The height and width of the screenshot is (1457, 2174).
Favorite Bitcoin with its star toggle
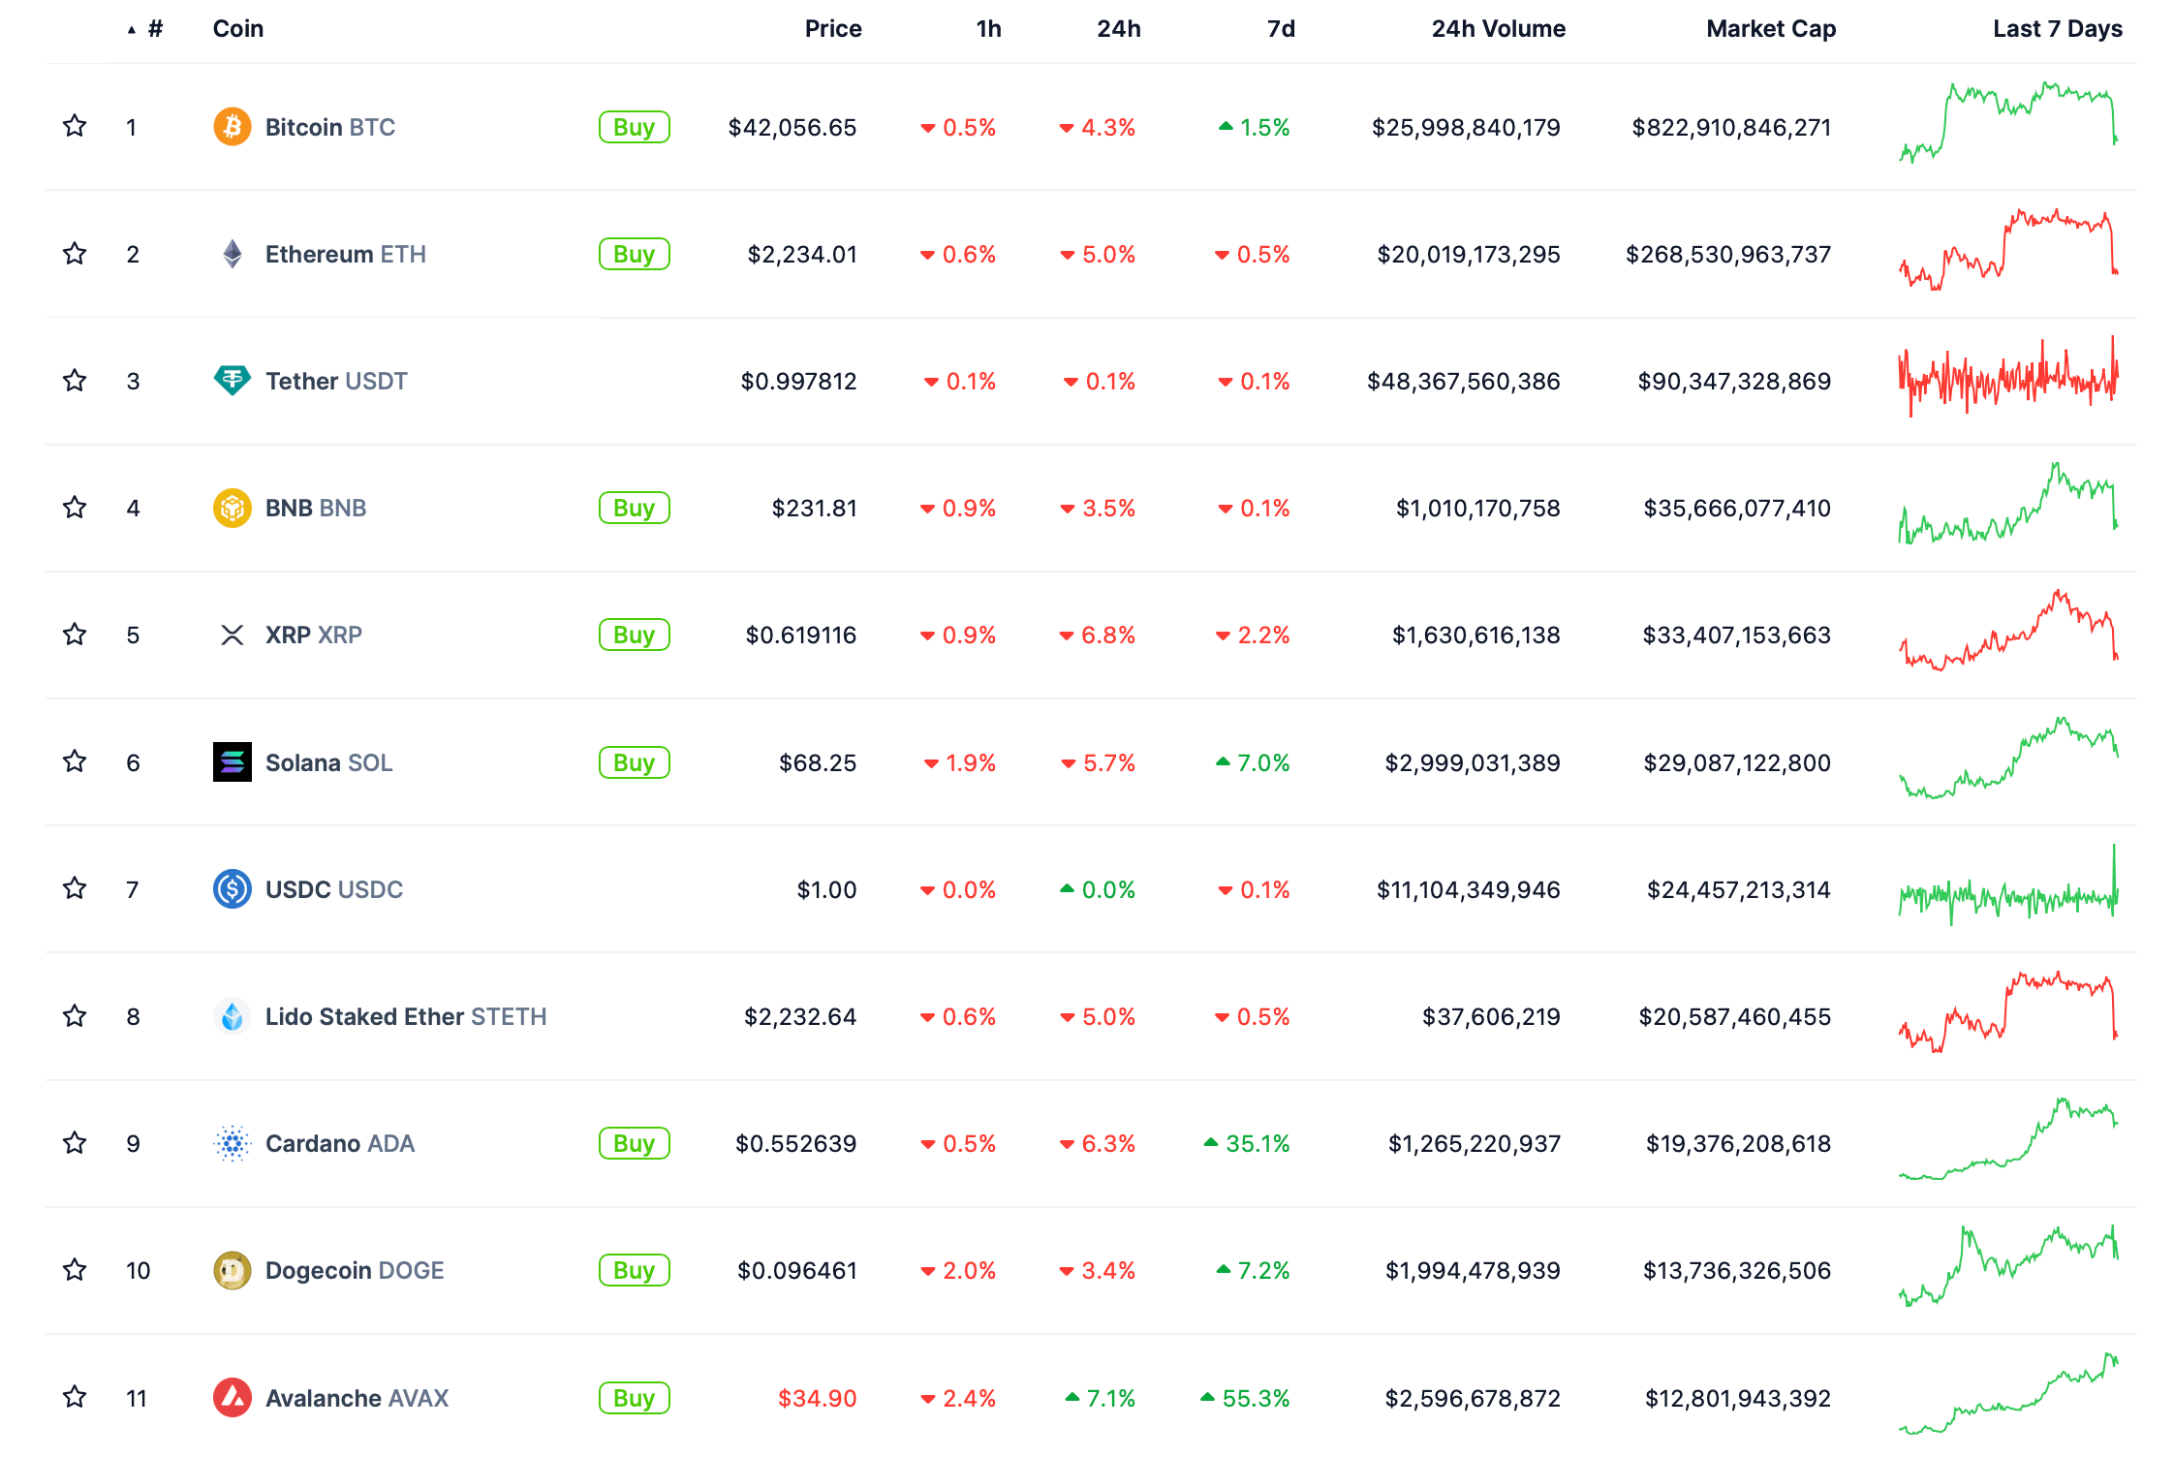pyautogui.click(x=75, y=126)
